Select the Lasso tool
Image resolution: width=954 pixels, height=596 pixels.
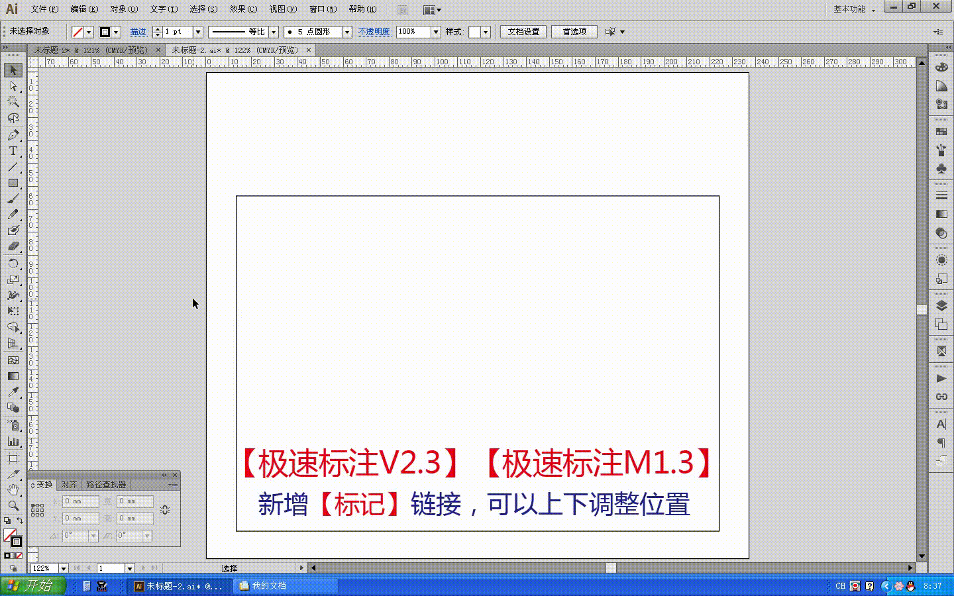pos(13,119)
